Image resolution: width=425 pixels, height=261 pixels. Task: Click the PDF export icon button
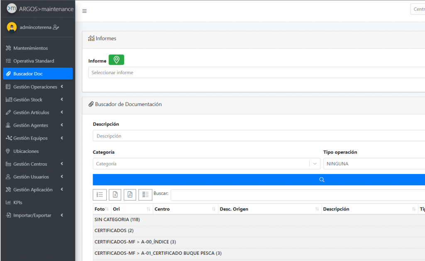click(x=130, y=195)
